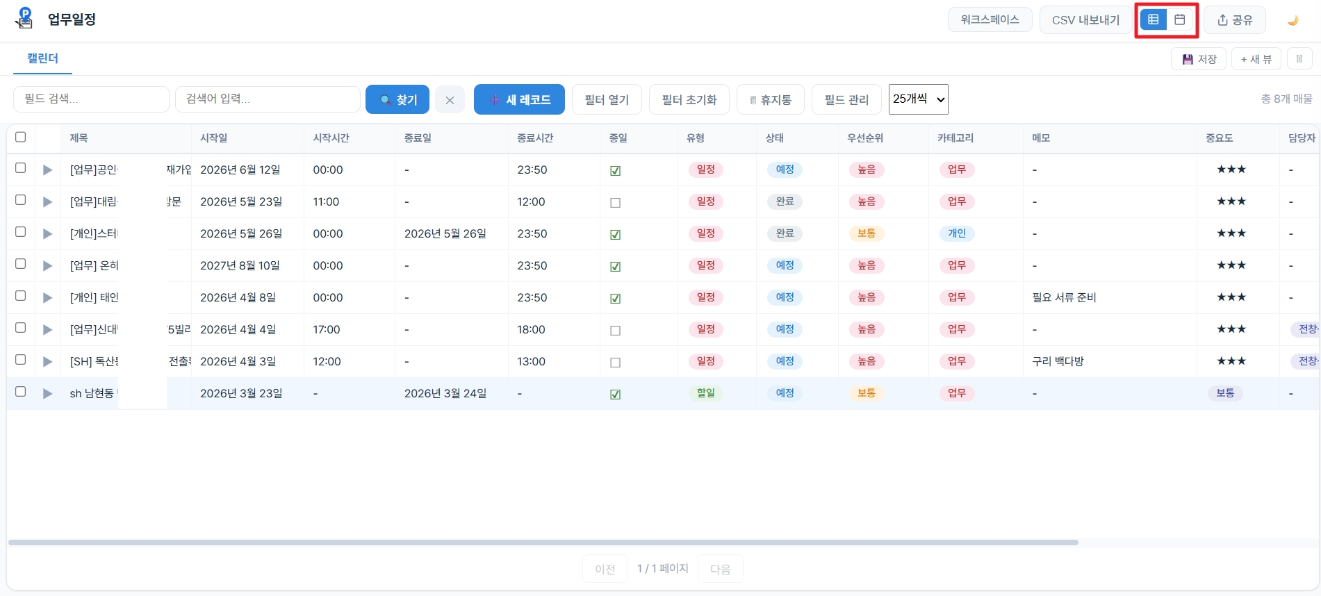Click the 업무일정 app logo
The image size is (1321, 596).
click(24, 19)
